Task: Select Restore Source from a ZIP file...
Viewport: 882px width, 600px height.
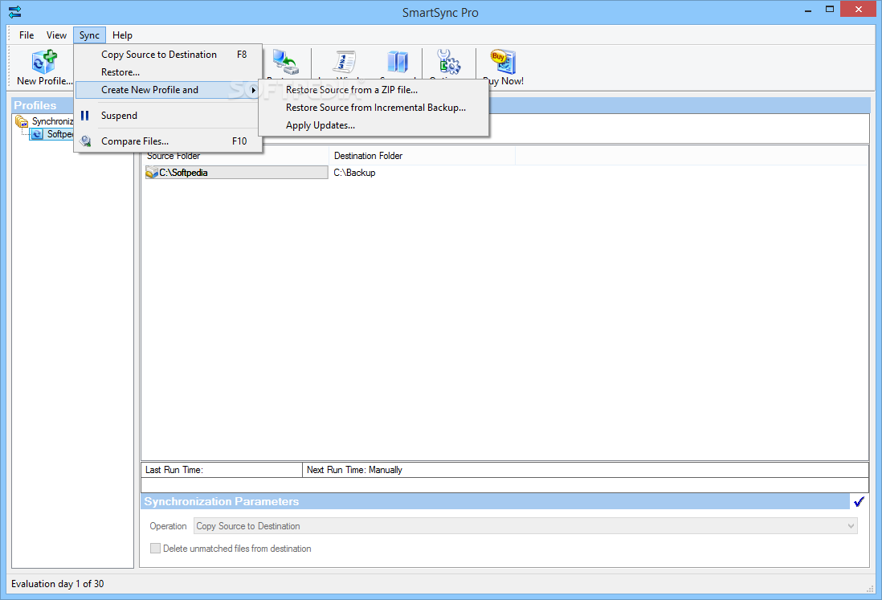Action: 374,90
